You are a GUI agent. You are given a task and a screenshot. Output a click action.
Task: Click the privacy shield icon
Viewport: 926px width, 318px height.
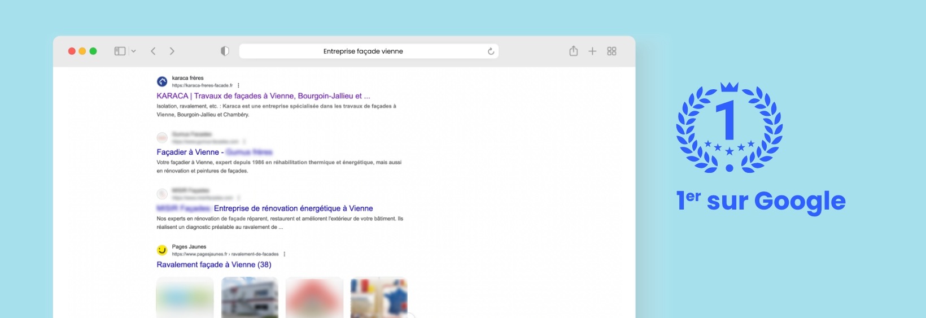coord(225,51)
